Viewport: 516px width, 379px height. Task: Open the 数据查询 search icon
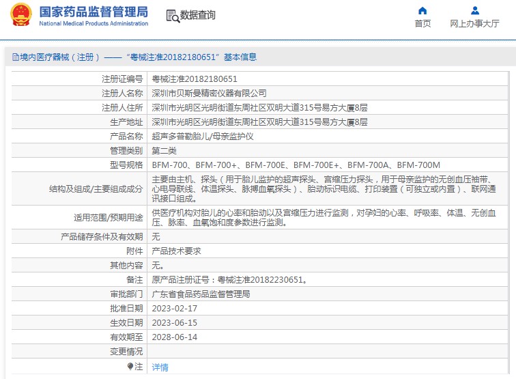click(x=173, y=16)
